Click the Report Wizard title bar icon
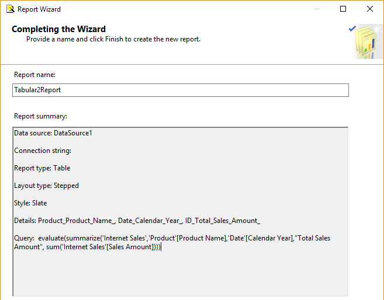384x300 pixels. [x=10, y=9]
